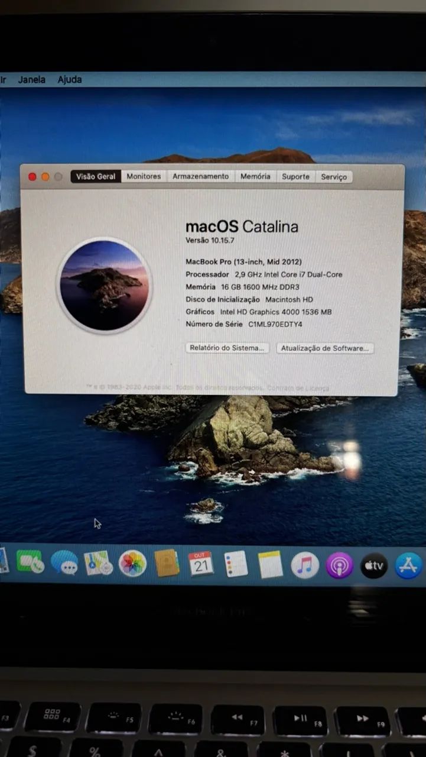Click MacBook Pro (13-inch, Mid 2012) text
Image resolution: width=426 pixels, height=757 pixels.
tap(243, 261)
